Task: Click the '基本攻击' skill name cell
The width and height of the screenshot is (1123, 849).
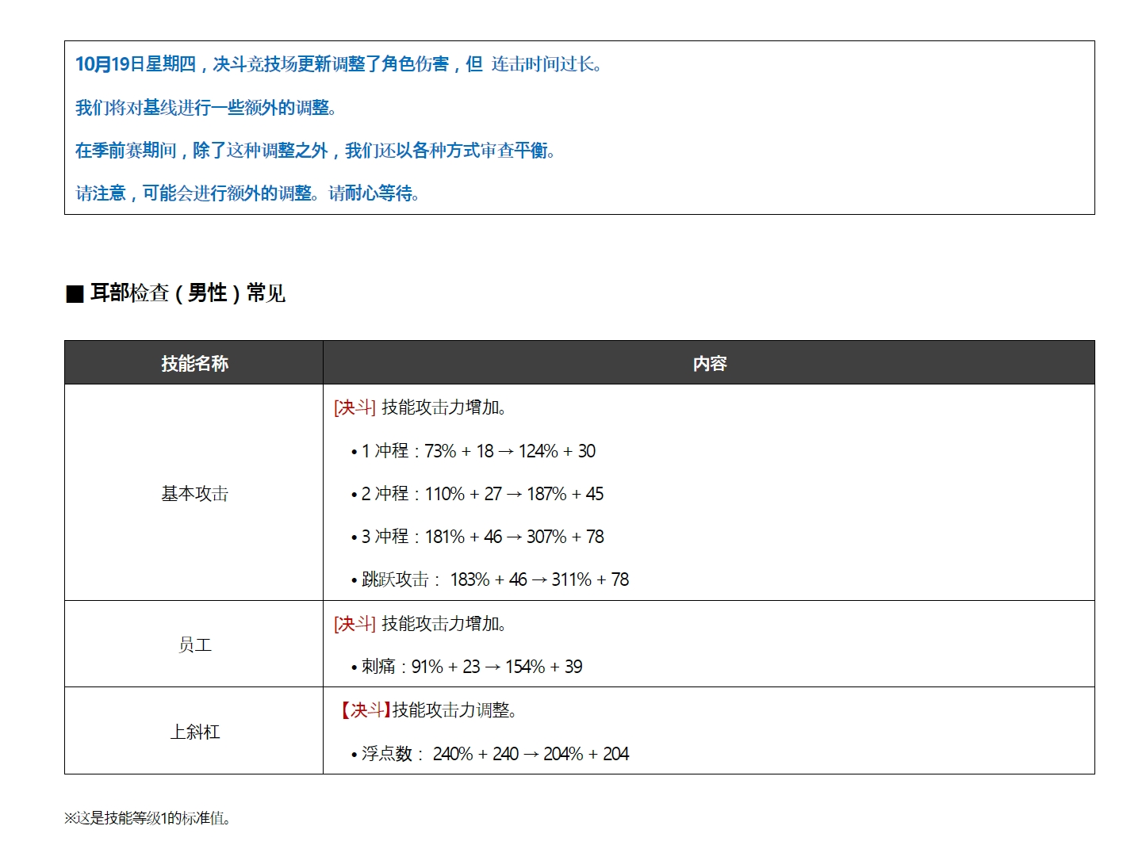Action: coord(194,493)
